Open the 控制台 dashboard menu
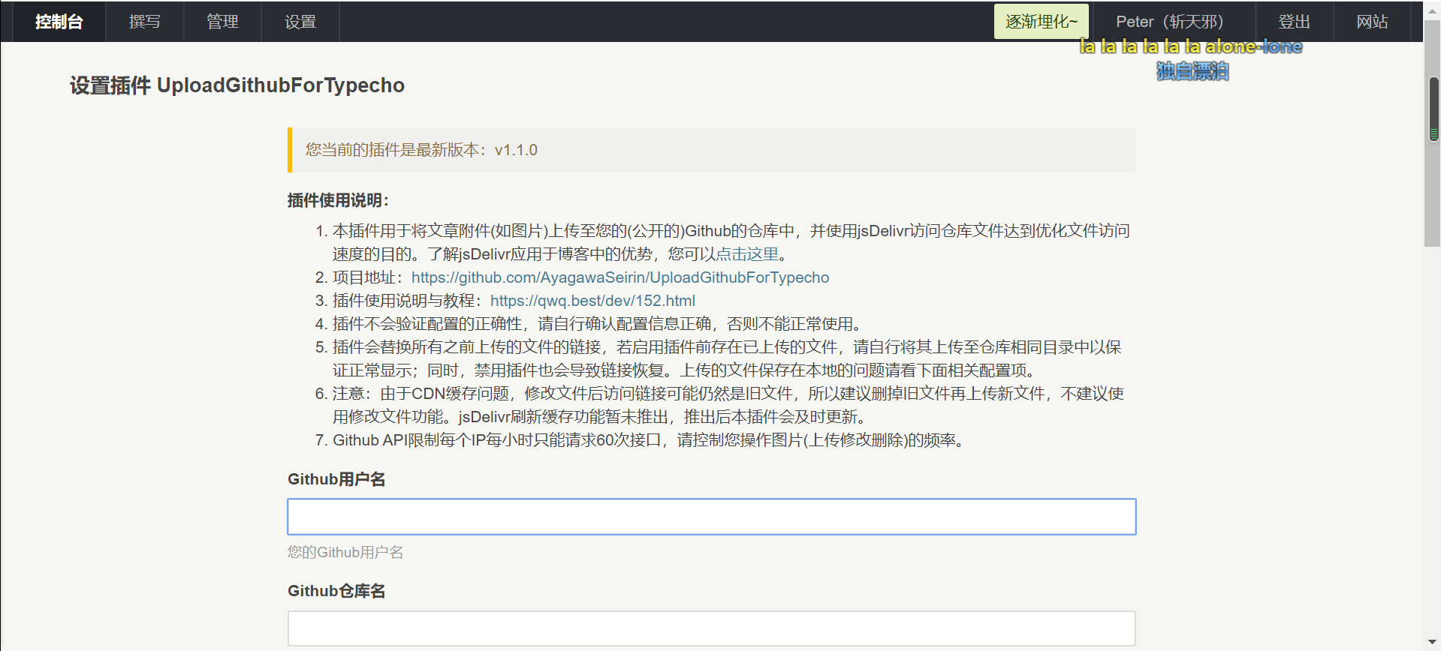Screen dimensions: 1441x651 [x=59, y=22]
